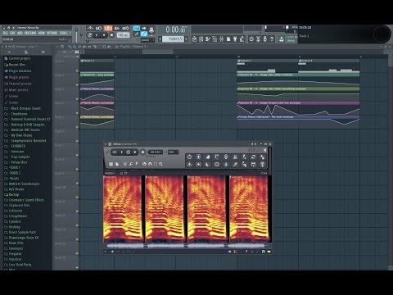Open the Library content button
This screenshot has width=393, height=295.
291,39
